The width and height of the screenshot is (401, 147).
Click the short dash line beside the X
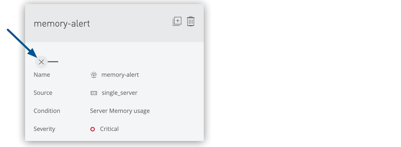[53, 62]
